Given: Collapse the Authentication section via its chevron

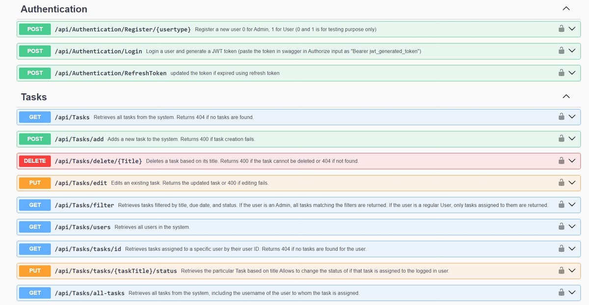Looking at the screenshot, I should tap(566, 8).
